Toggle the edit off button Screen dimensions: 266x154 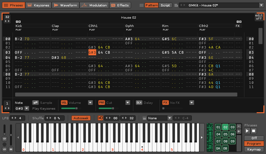pos(259,17)
